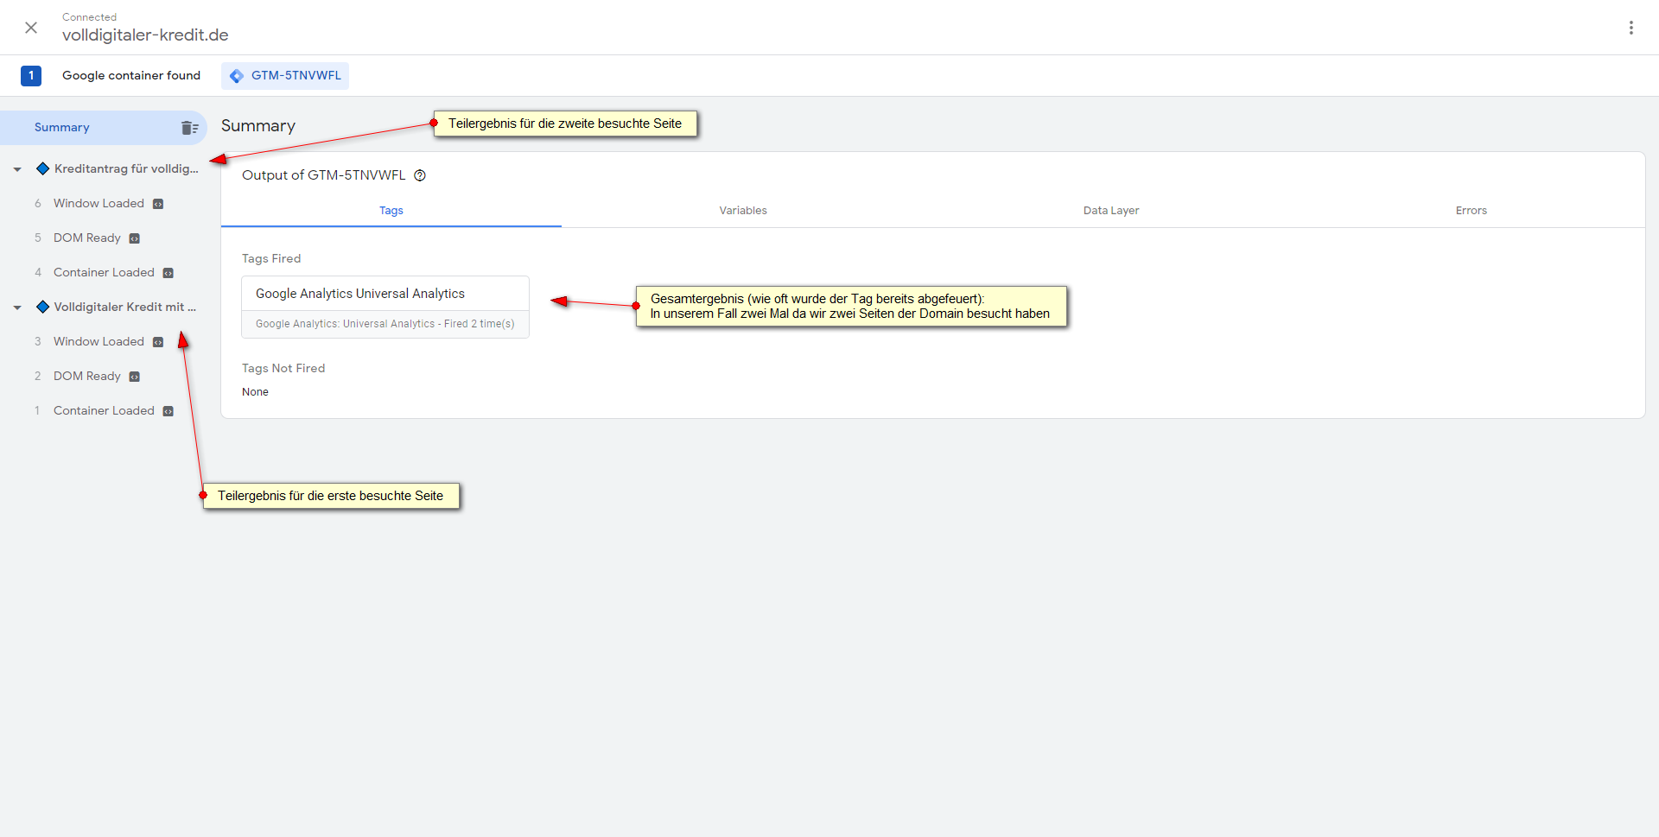This screenshot has width=1659, height=837.
Task: Click the volldigitaler-kredit.de domain title
Action: point(145,35)
